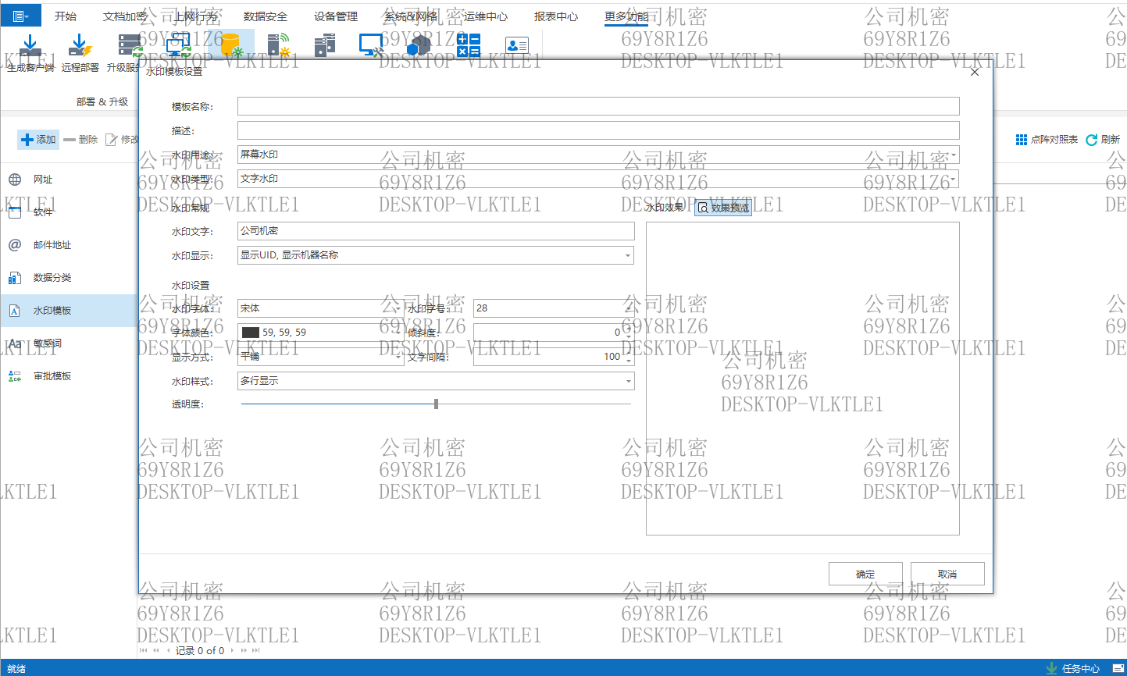Click the 效果预览 preview button

[x=723, y=208]
